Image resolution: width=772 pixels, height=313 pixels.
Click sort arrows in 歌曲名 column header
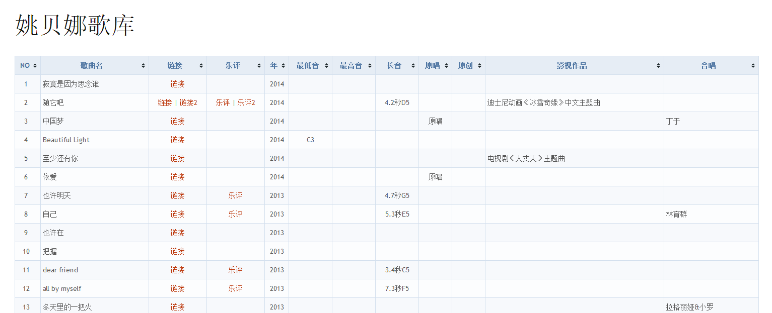coord(144,66)
